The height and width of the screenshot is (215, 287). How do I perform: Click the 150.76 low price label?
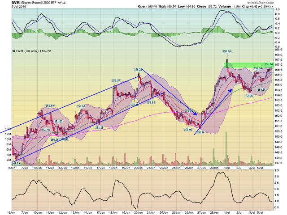pyautogui.click(x=200, y=132)
